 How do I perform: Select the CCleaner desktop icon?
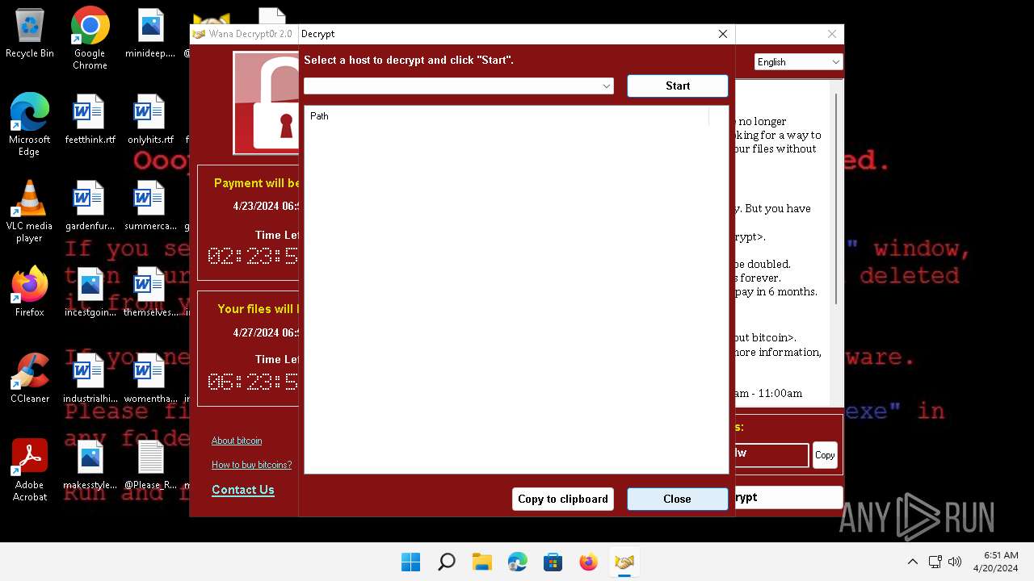[x=30, y=378]
